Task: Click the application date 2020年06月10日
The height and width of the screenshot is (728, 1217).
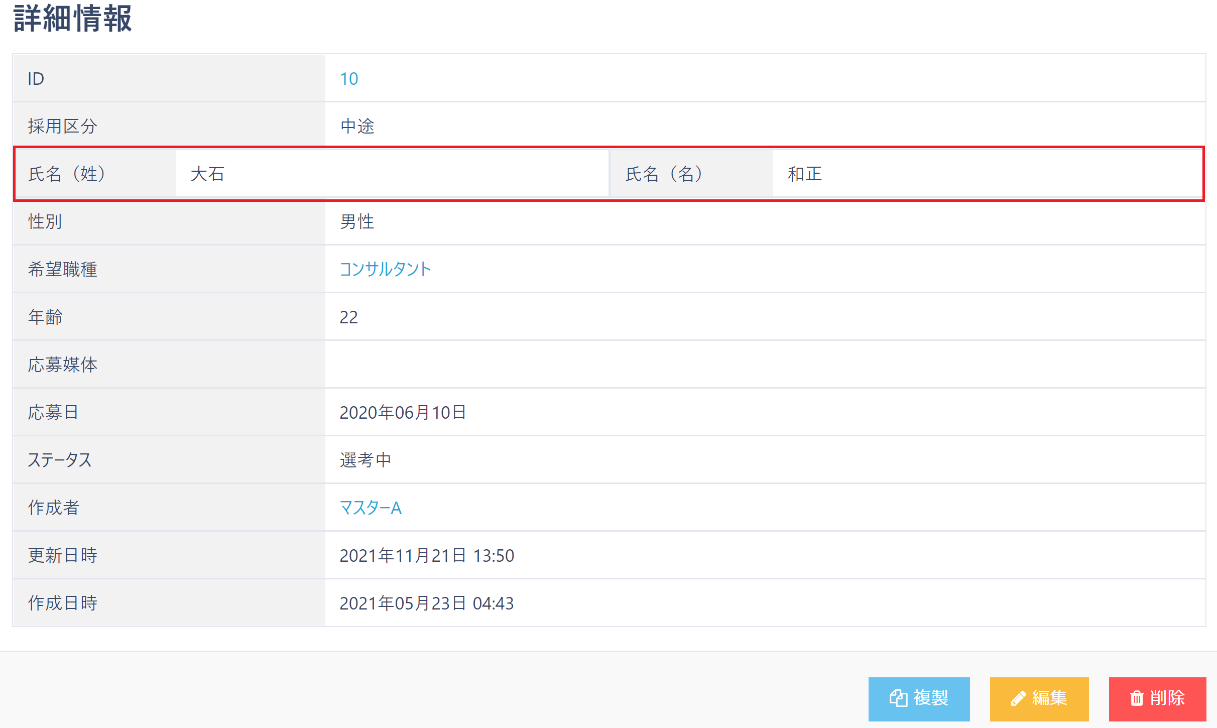Action: pos(403,412)
